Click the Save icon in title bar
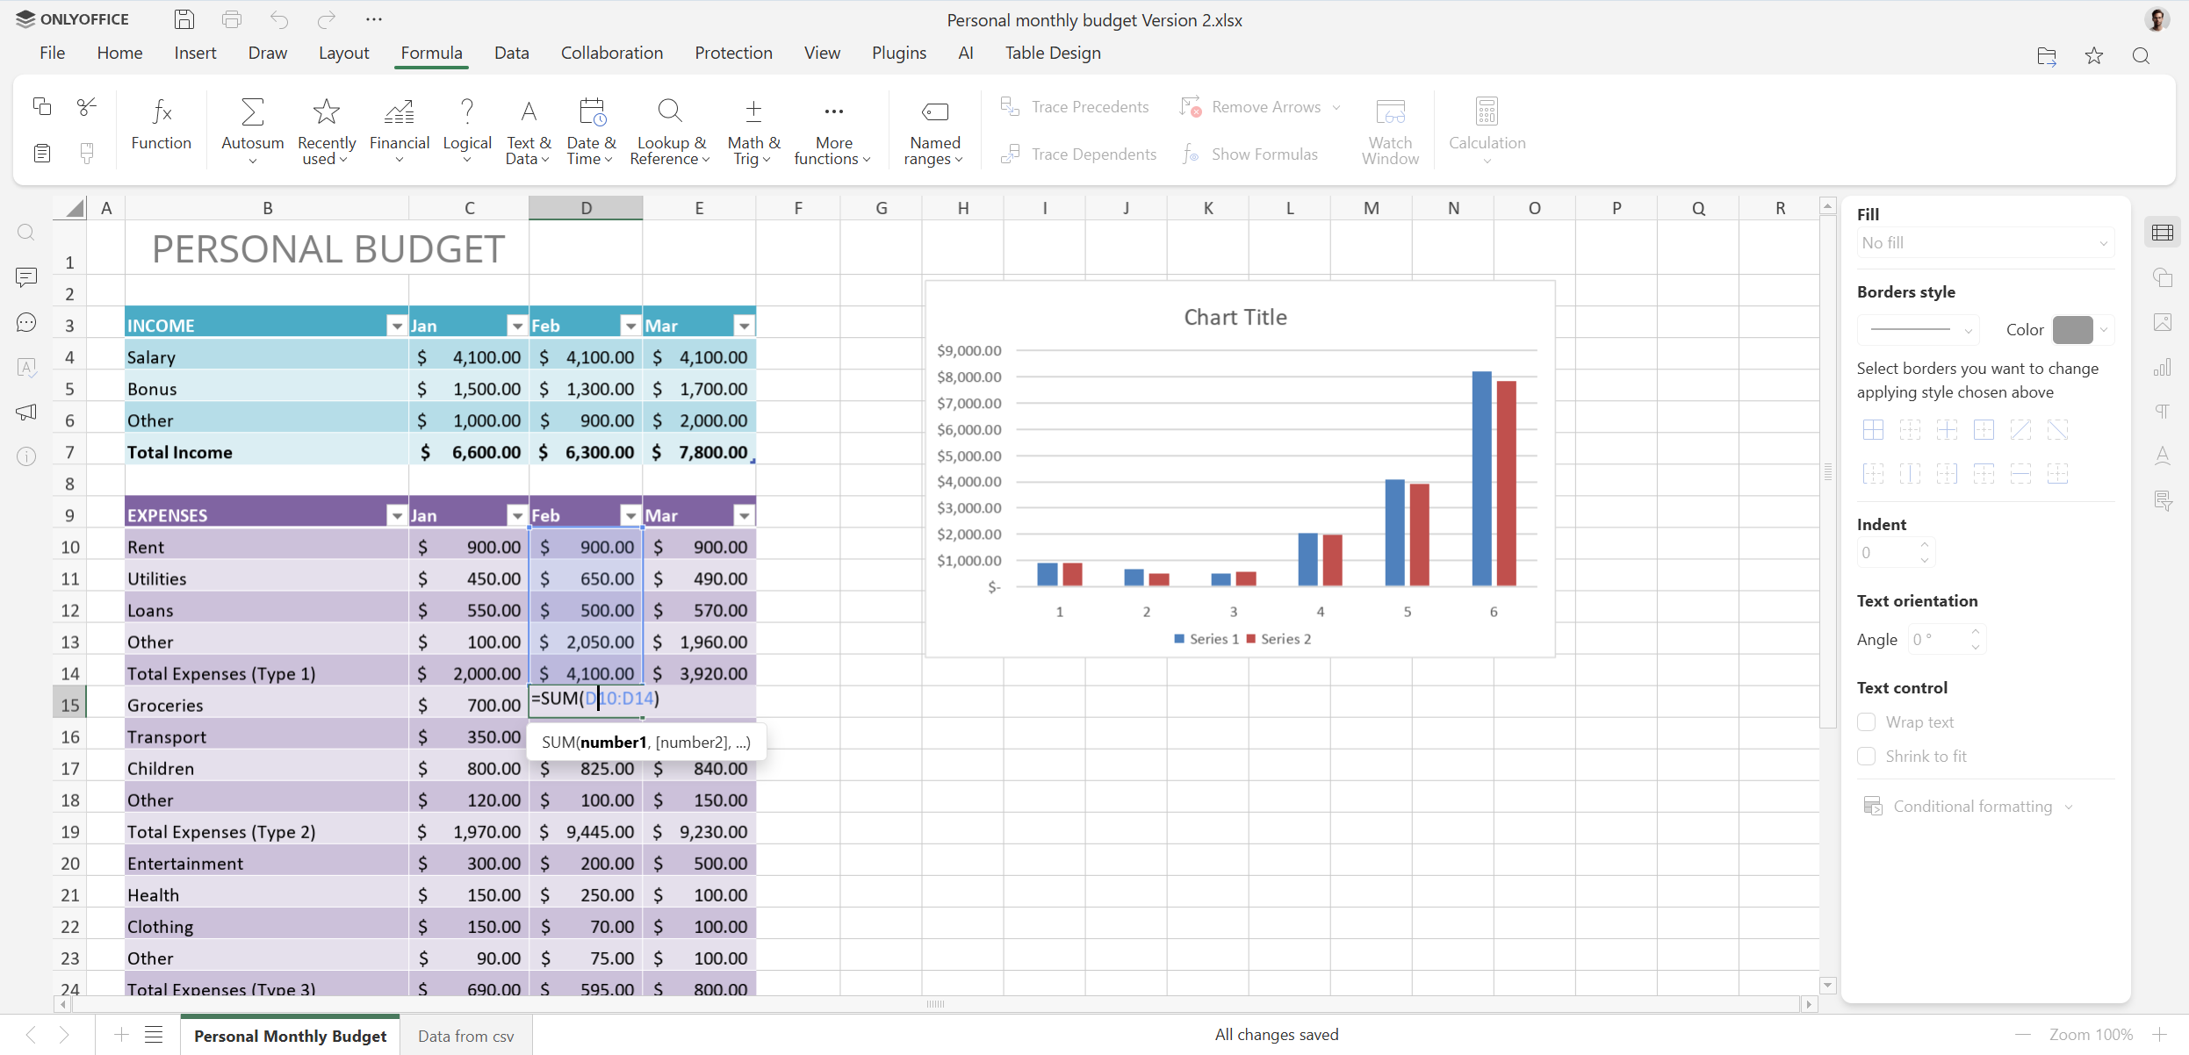2189x1055 pixels. 184,19
